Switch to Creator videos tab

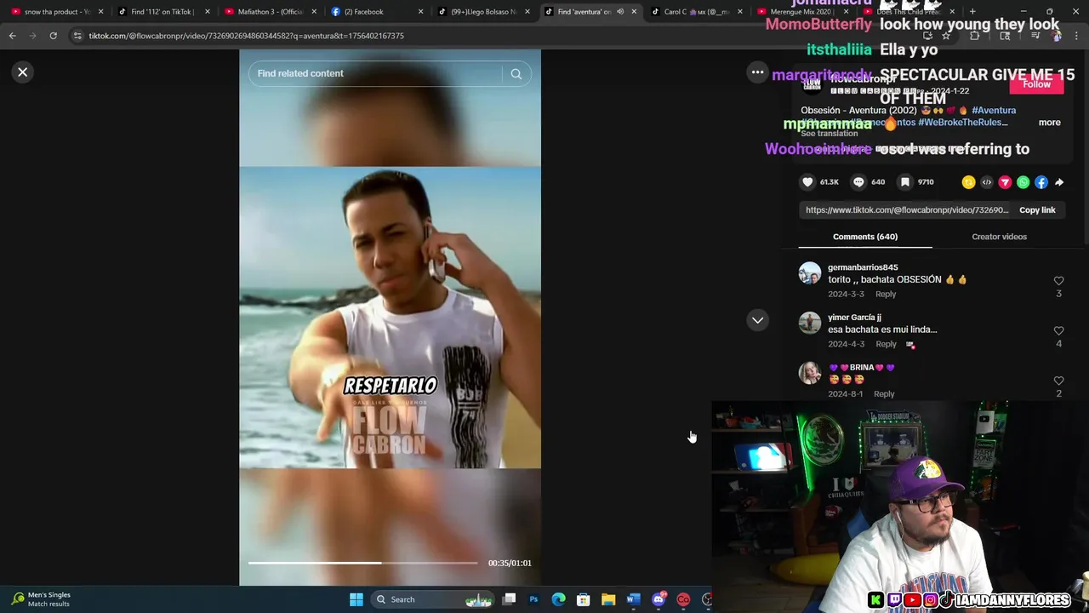coord(999,237)
